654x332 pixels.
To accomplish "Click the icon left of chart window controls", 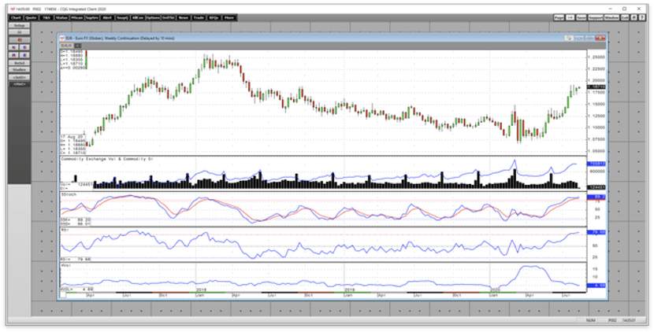I will 570,38.
